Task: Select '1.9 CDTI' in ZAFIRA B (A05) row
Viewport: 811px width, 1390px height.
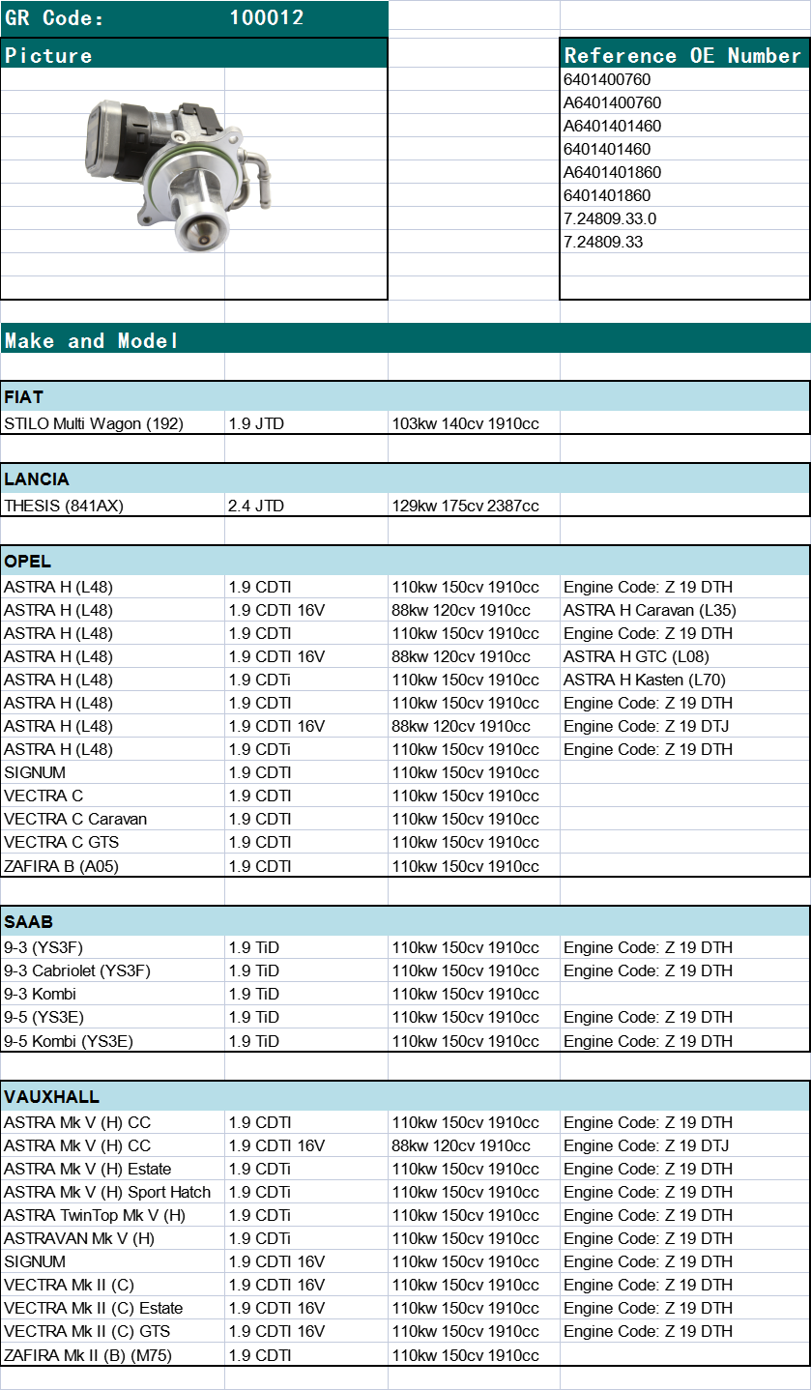Action: click(x=260, y=866)
